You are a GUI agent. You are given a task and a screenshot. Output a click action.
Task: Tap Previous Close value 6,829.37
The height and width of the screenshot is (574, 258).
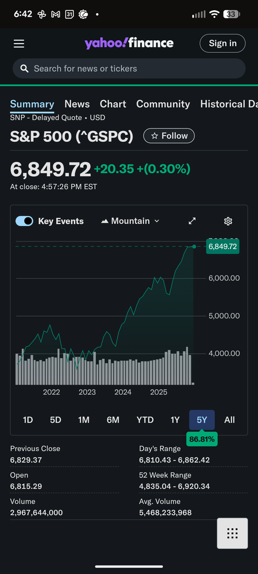point(25,460)
